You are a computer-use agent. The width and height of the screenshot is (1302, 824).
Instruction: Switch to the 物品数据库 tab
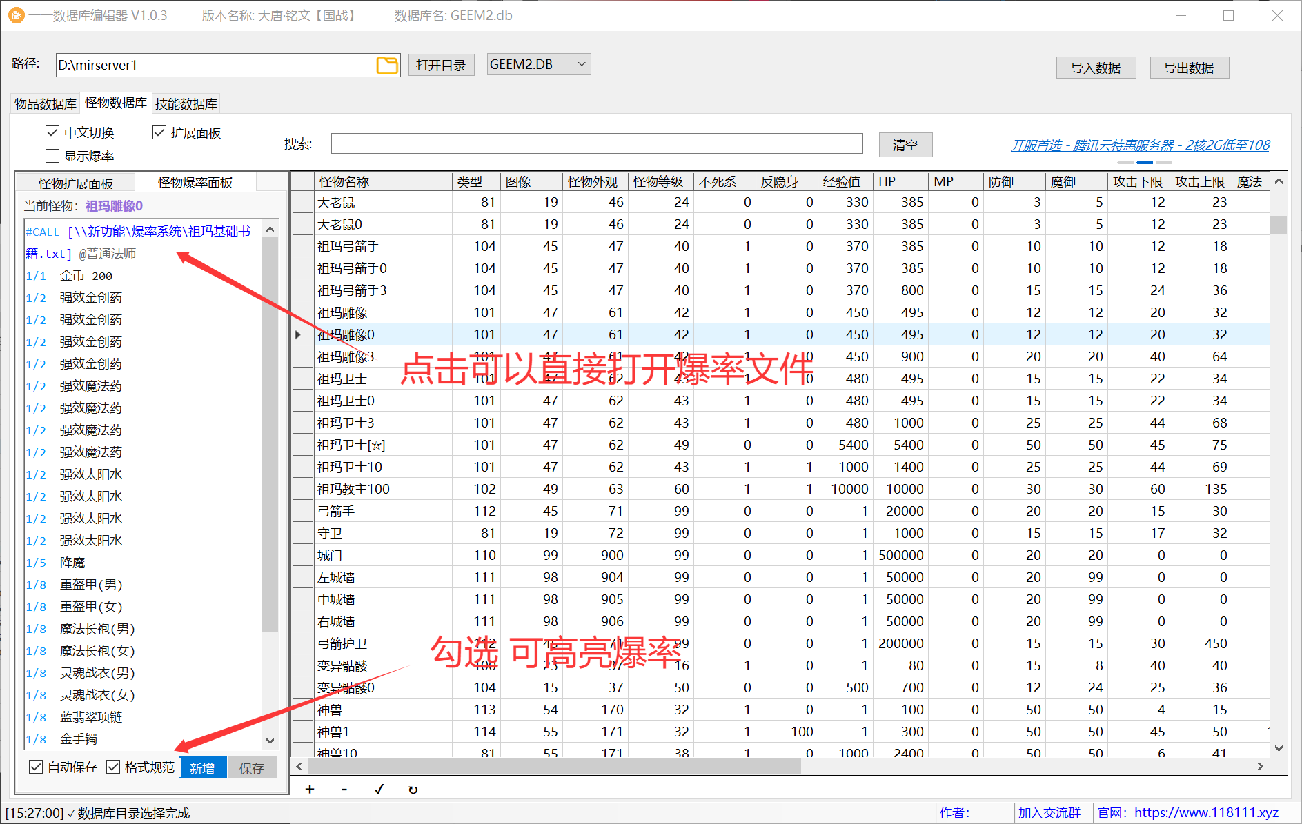click(44, 102)
